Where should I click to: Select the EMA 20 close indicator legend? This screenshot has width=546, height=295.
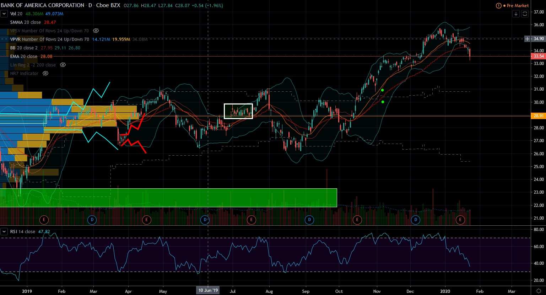point(23,57)
